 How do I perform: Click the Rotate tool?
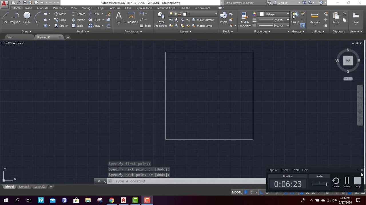pyautogui.click(x=78, y=14)
